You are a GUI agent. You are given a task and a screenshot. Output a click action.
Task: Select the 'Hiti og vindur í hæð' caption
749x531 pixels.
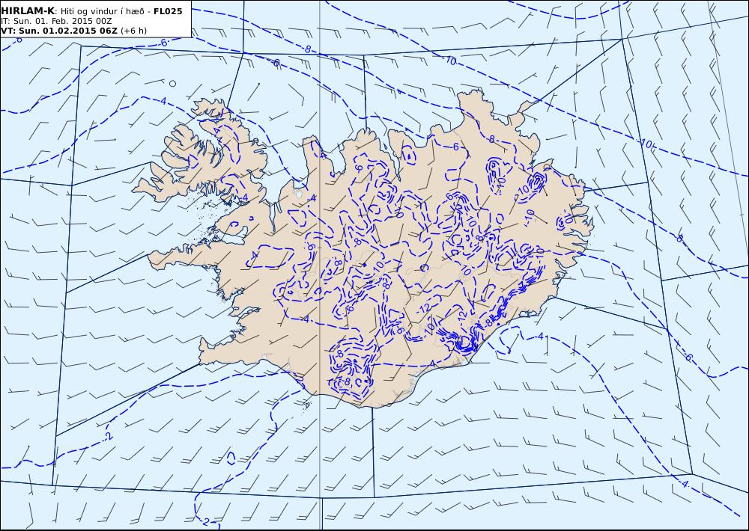coord(102,11)
